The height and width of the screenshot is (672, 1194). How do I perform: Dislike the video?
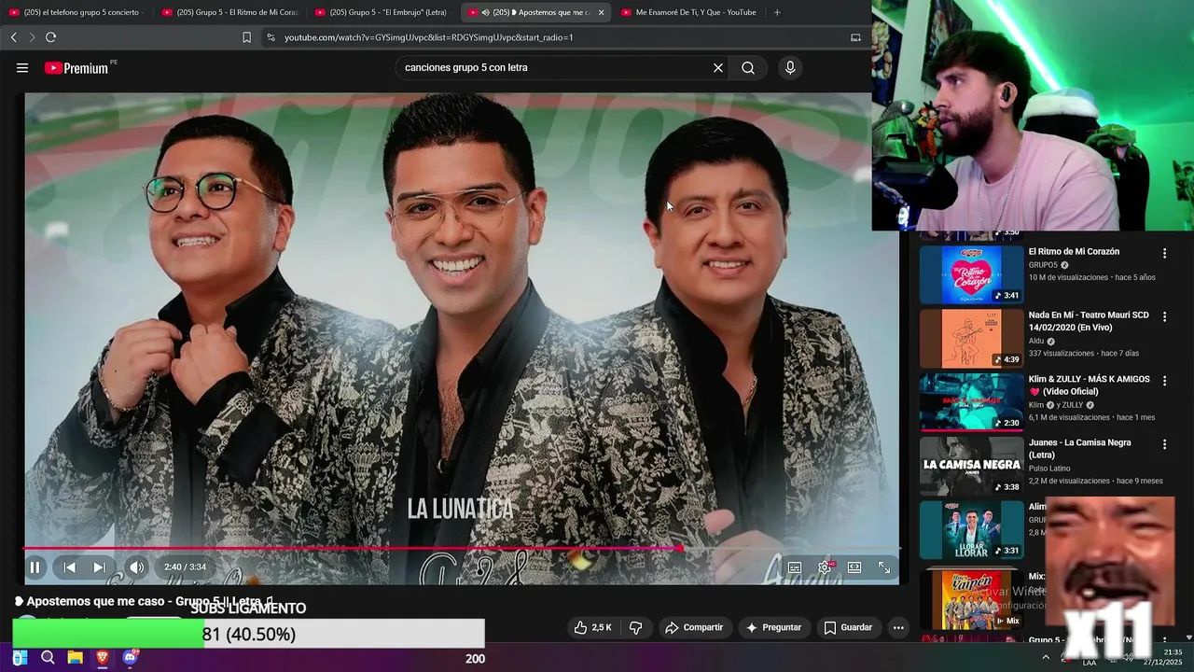635,627
